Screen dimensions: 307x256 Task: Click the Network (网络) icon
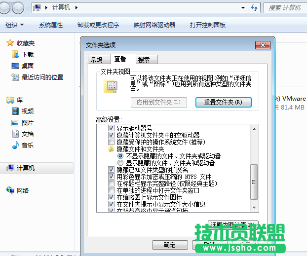tap(10, 190)
